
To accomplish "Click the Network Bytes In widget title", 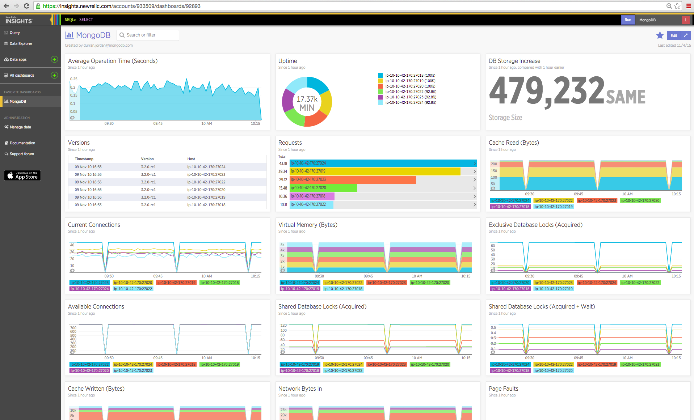I will click(300, 389).
